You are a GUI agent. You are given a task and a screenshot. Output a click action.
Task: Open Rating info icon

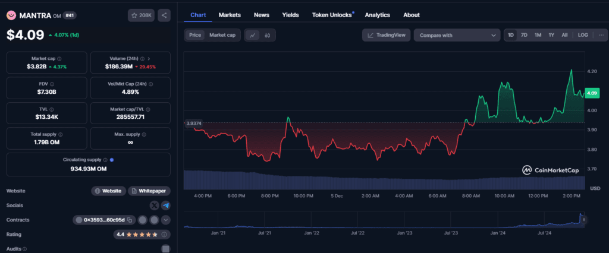(164, 235)
